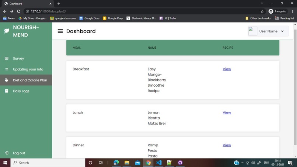The height and width of the screenshot is (167, 297).
Task: Launch Microsoft Edge from taskbar
Action: coord(116,163)
